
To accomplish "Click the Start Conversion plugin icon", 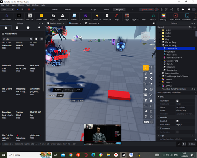I will (6, 17).
